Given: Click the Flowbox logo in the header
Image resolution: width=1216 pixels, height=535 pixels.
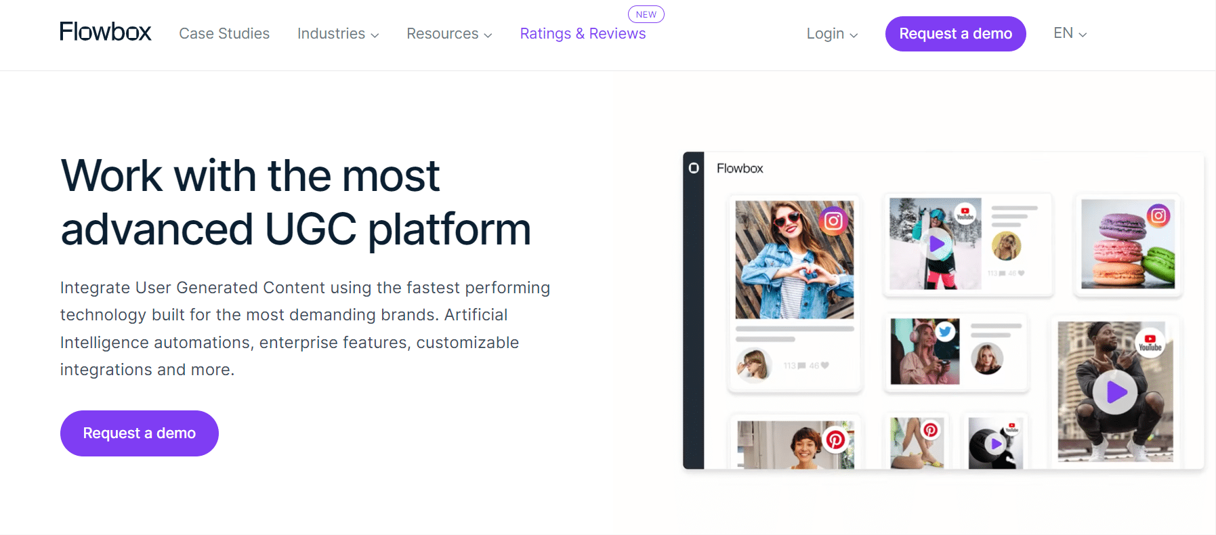Looking at the screenshot, I should tap(105, 32).
